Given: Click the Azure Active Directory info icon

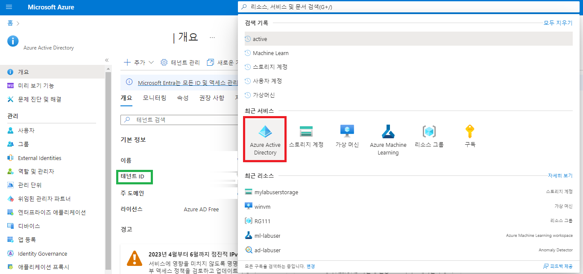Looking at the screenshot, I should click(x=13, y=41).
